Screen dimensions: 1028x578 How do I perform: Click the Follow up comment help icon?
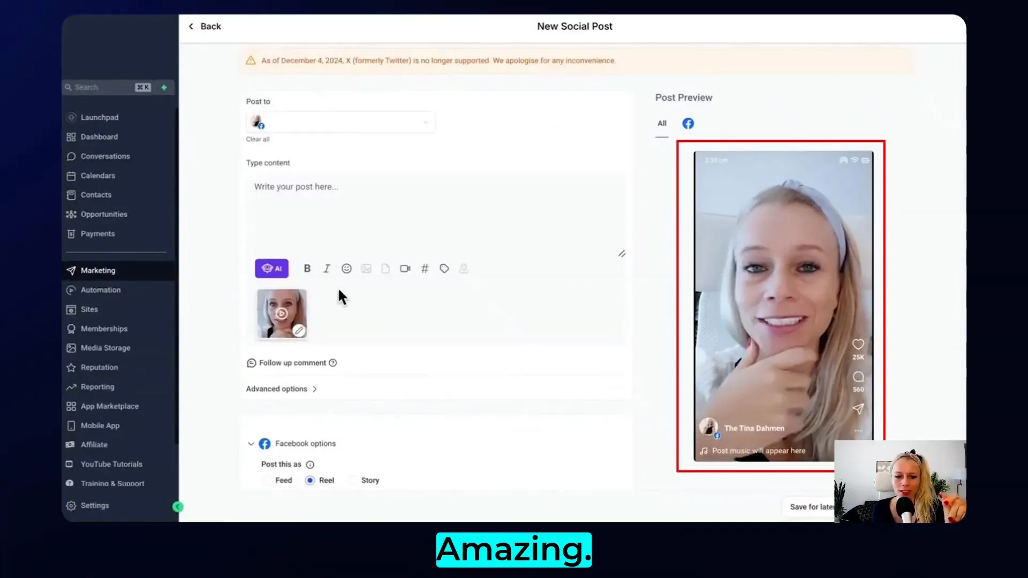tap(332, 363)
